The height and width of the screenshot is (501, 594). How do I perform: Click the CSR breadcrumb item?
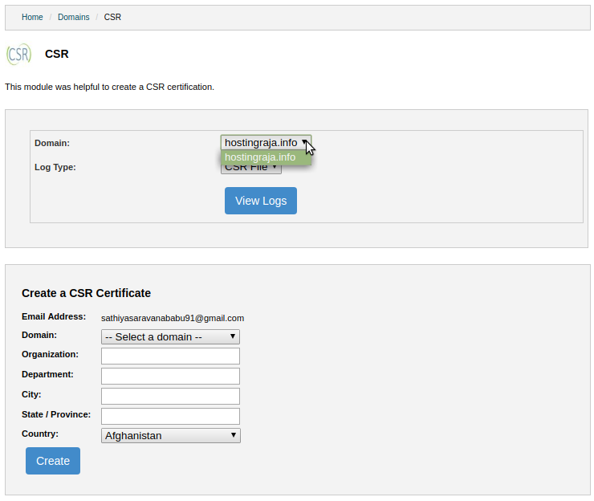point(112,17)
